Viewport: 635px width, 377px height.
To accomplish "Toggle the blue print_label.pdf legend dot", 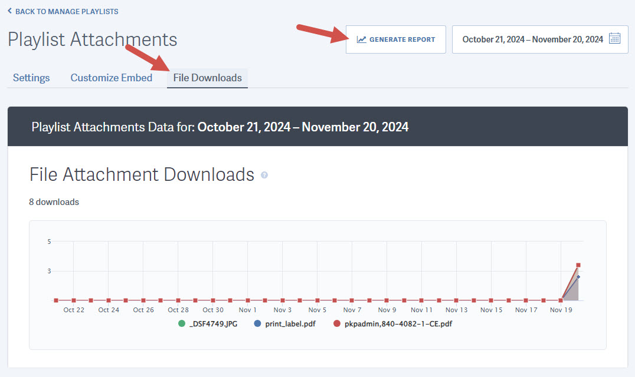I will coord(257,324).
